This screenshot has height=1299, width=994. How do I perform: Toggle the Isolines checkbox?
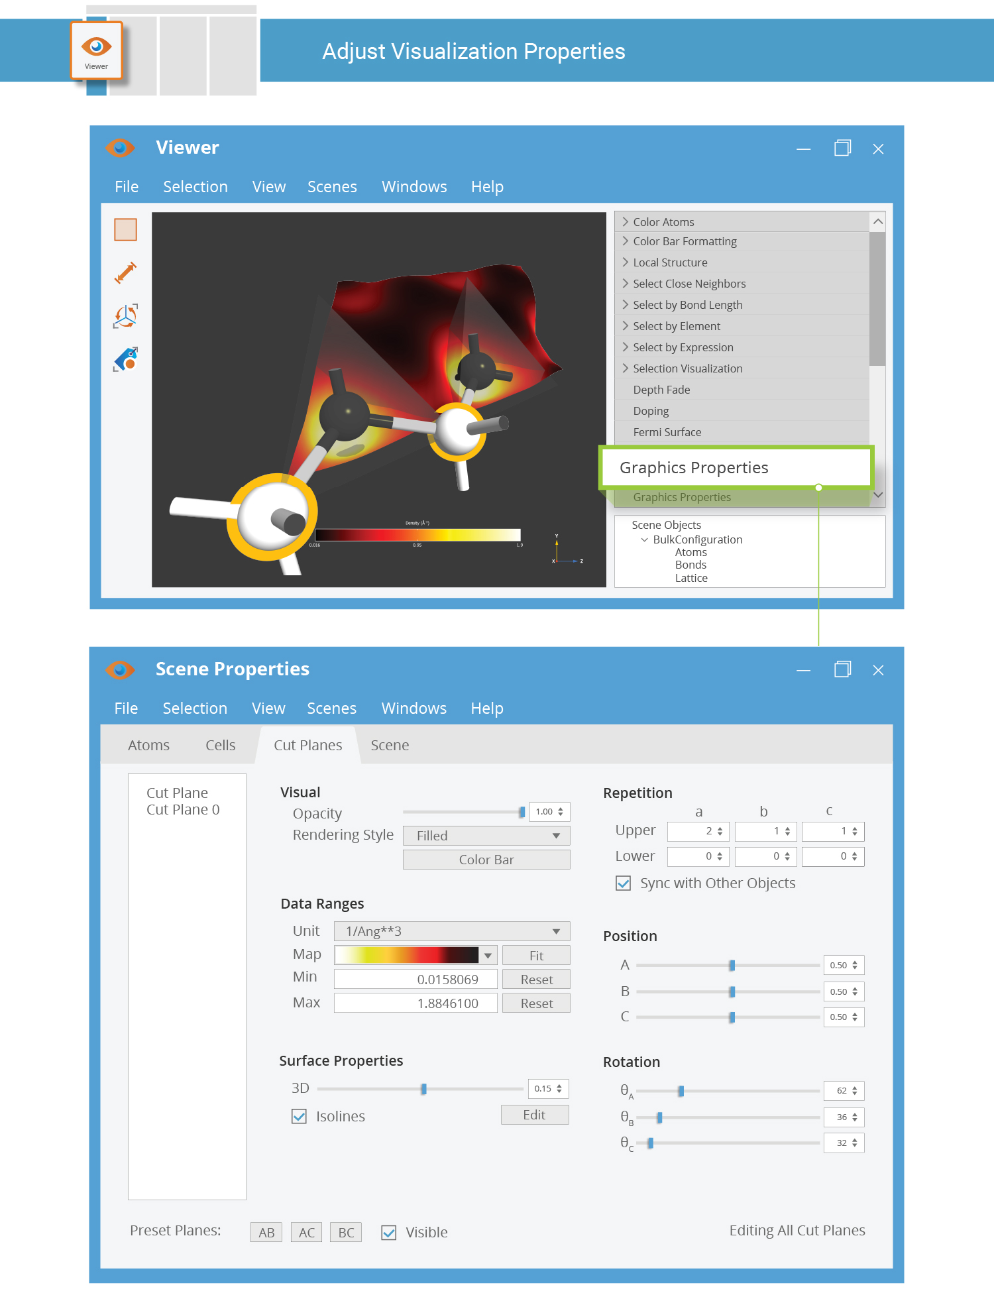[x=299, y=1117]
